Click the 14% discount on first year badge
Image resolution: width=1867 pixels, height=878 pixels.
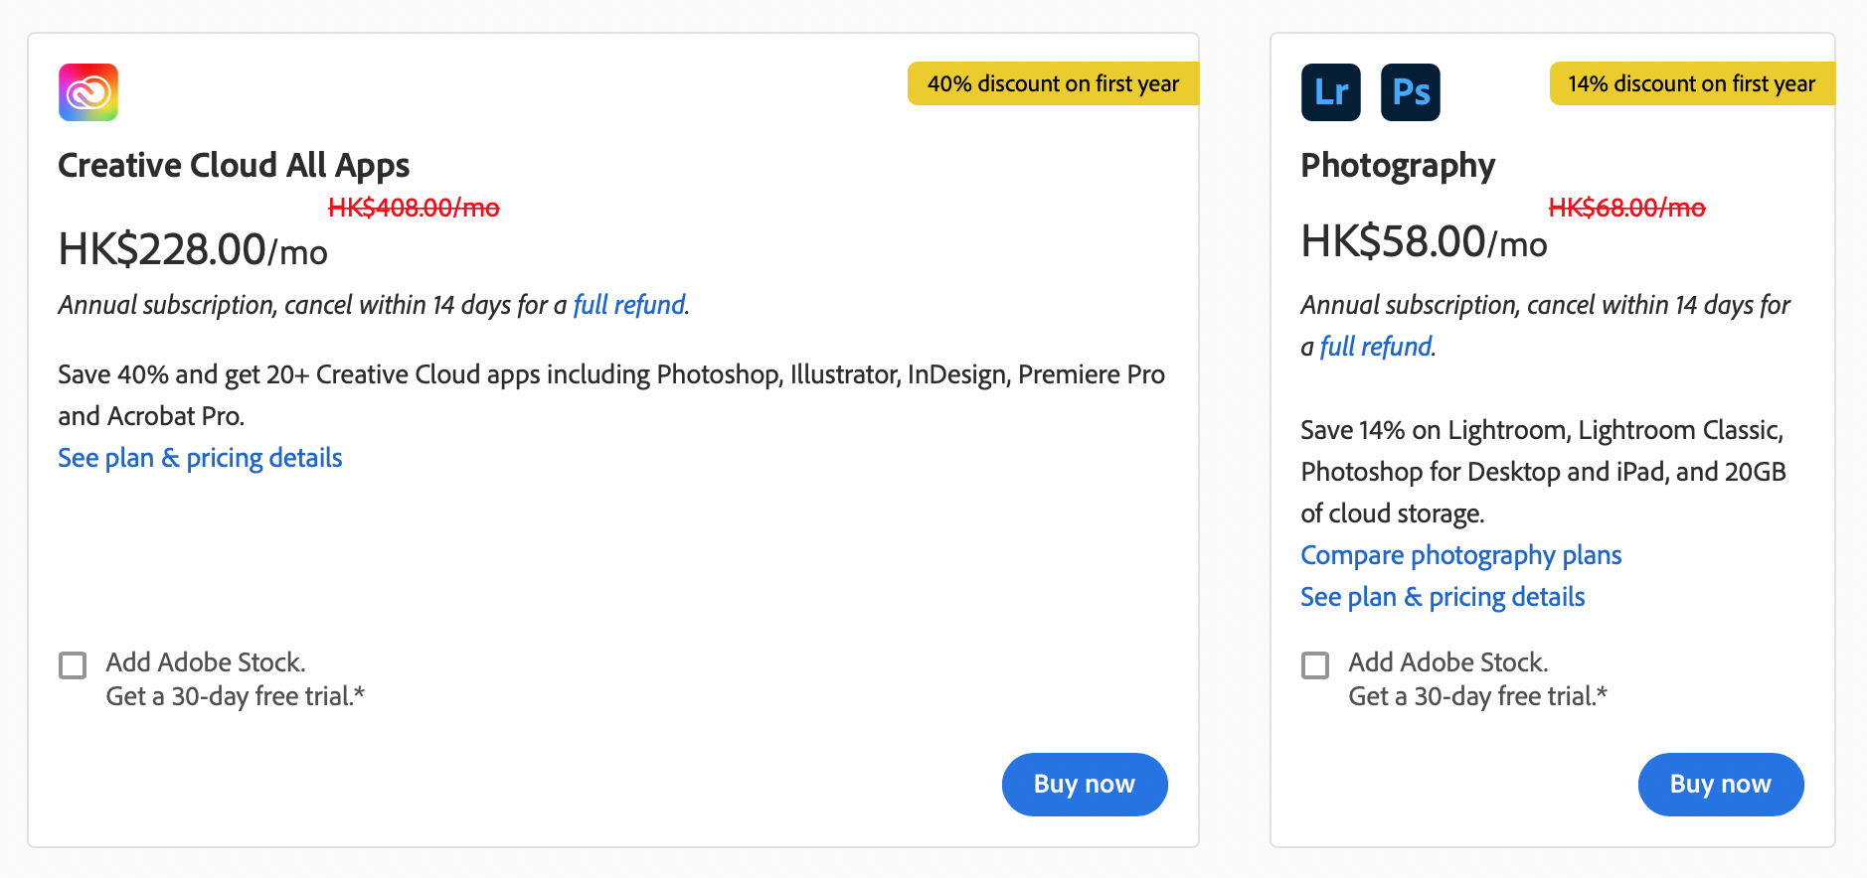[x=1692, y=83]
